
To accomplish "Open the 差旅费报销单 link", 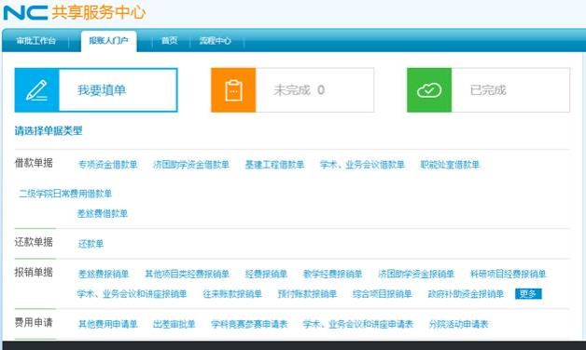I will click(x=104, y=274).
